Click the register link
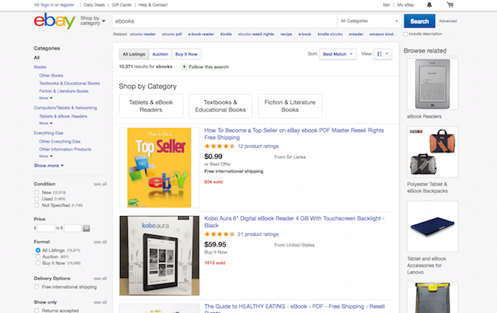This screenshot has width=497, height=313. pyautogui.click(x=67, y=5)
